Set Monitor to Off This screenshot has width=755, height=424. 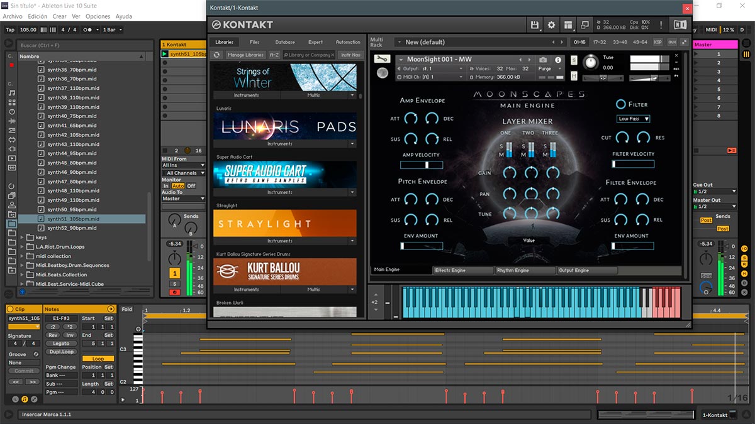point(191,186)
